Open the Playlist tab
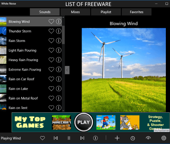 106,12
